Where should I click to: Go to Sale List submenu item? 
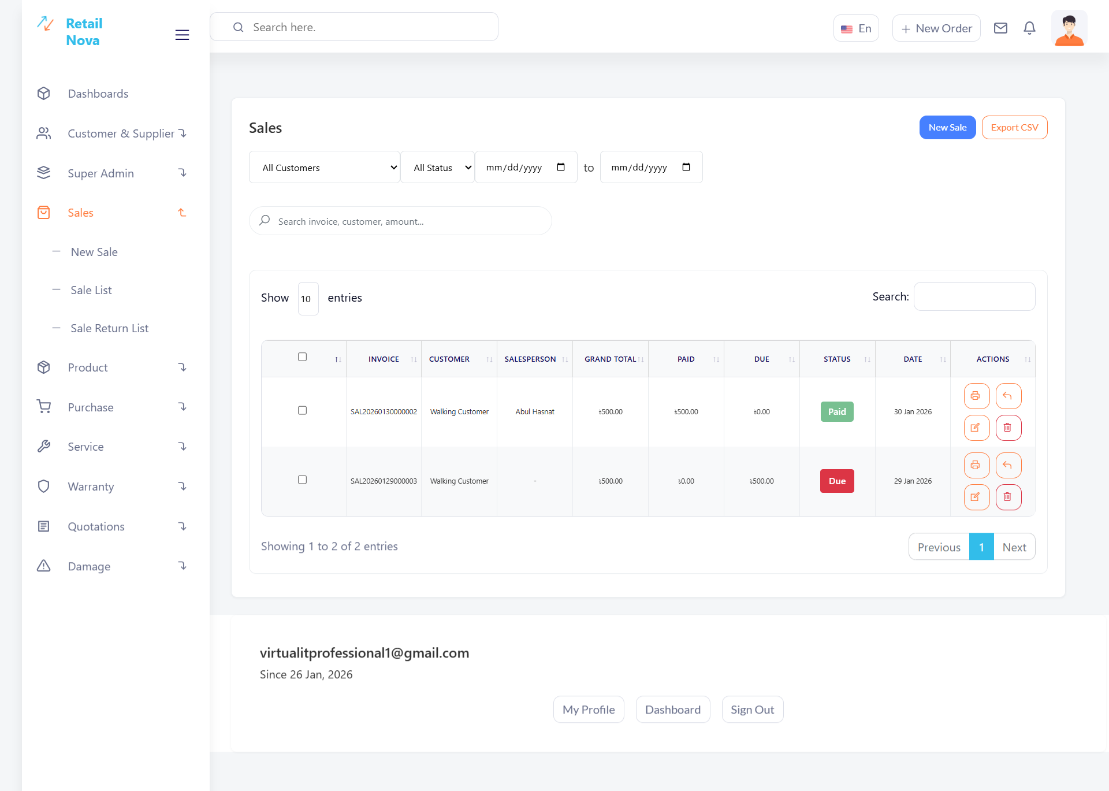[x=91, y=290]
